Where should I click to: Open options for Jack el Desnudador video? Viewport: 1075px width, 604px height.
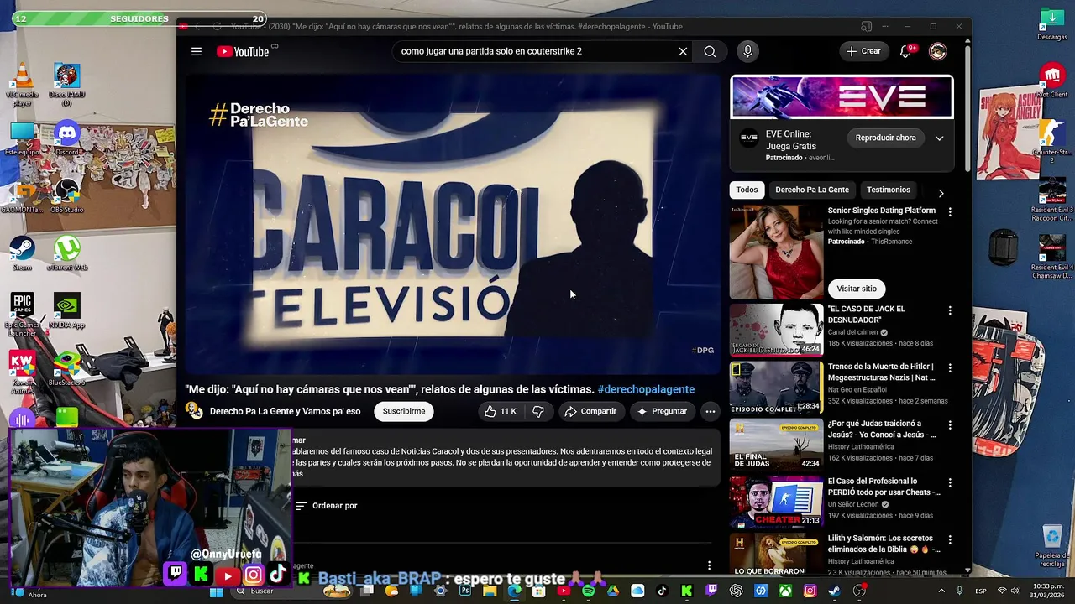(x=950, y=310)
